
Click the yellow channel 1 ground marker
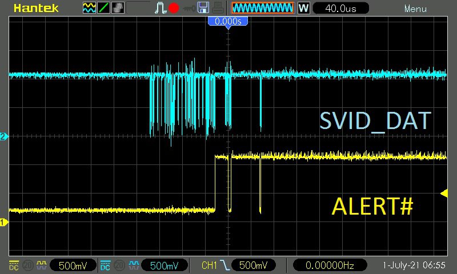click(x=4, y=223)
